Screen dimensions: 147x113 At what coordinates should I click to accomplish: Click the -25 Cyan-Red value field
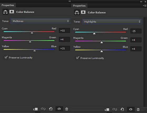pyautogui.click(x=136, y=31)
